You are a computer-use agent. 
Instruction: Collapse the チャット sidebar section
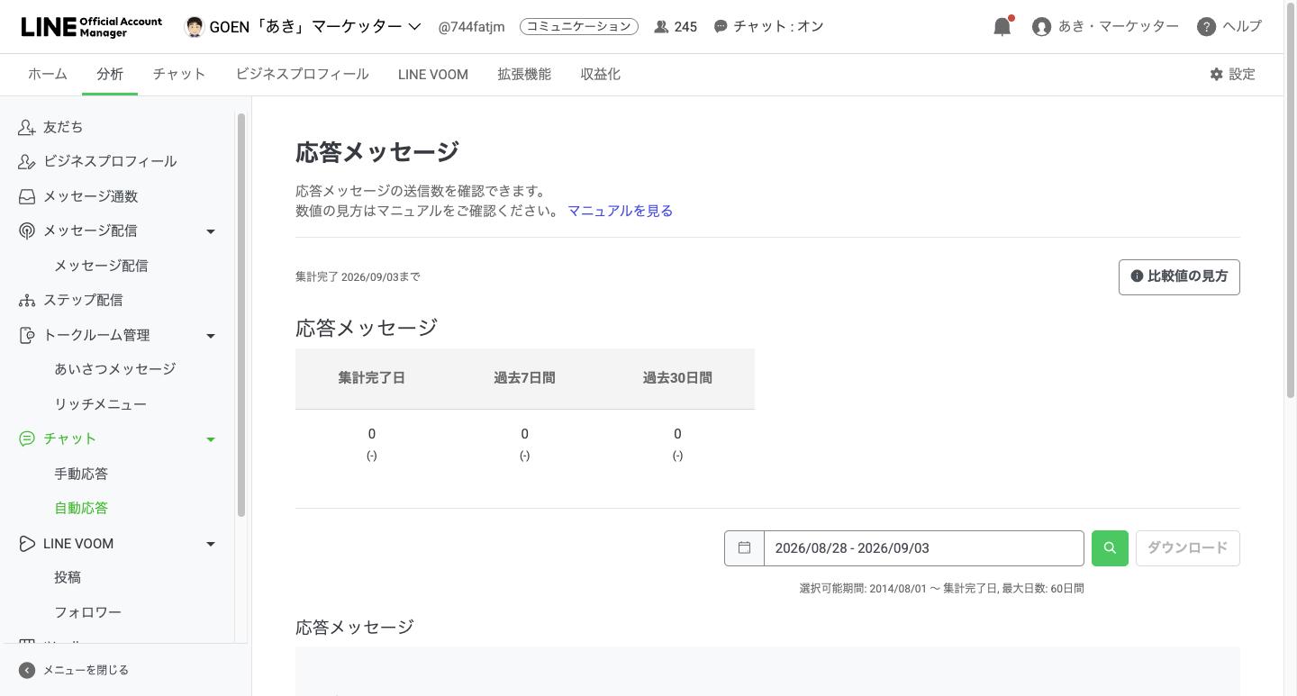click(x=211, y=439)
